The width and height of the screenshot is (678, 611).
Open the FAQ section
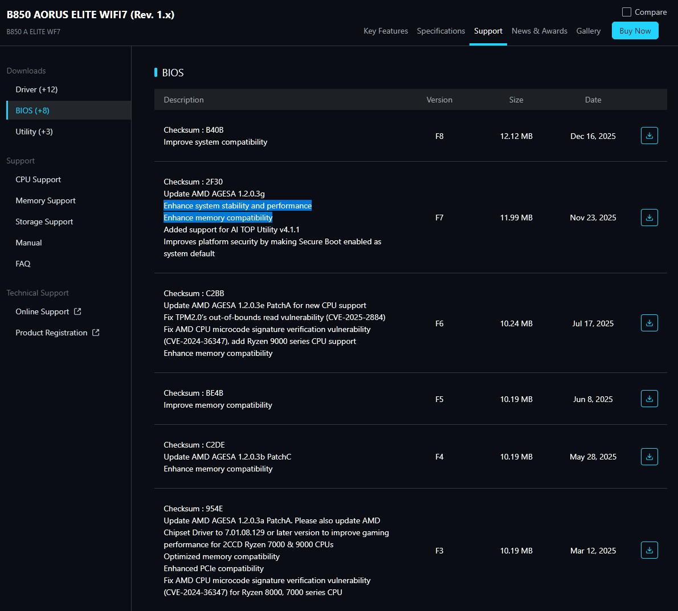(x=23, y=264)
